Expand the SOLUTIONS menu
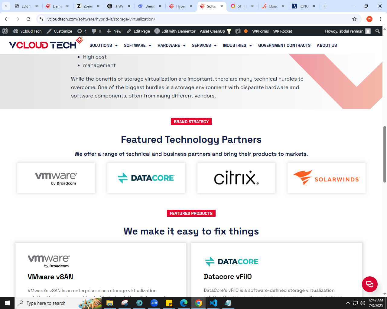387x309 pixels. 103,45
